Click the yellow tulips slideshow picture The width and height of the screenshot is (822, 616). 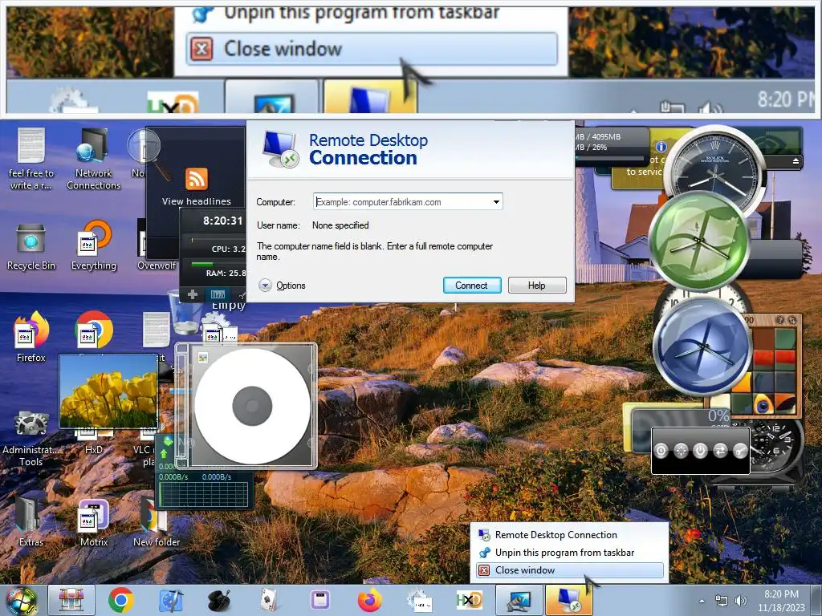(108, 391)
